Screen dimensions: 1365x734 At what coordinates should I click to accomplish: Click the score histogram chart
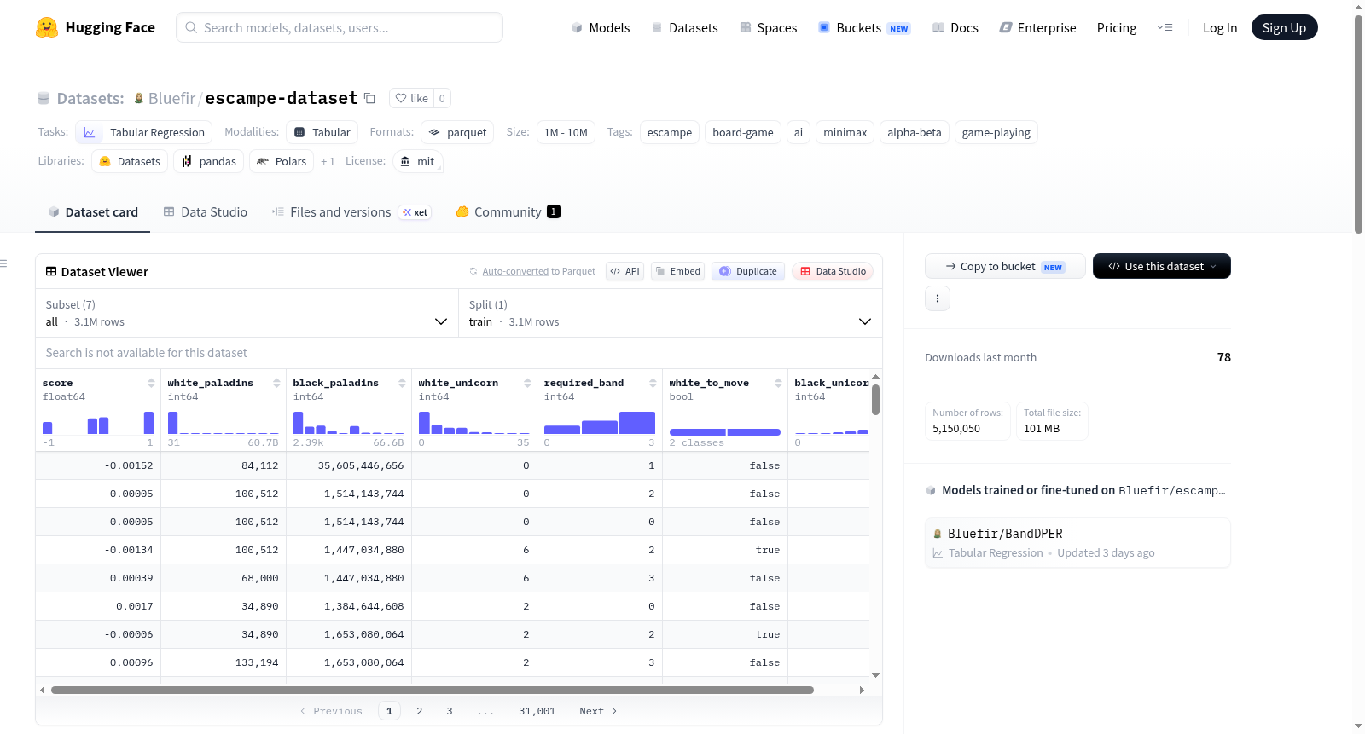[x=98, y=423]
